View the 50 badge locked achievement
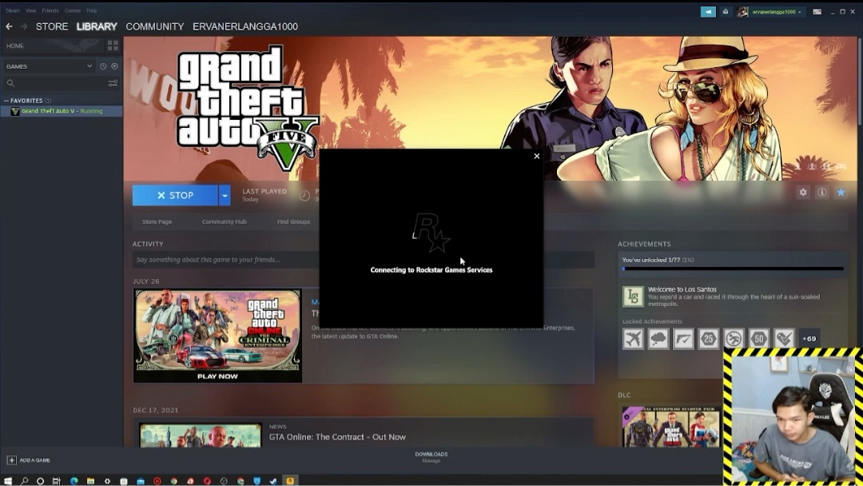 (759, 338)
